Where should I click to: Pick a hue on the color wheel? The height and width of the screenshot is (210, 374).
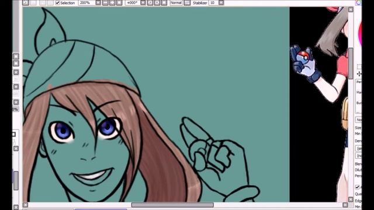[360, 33]
